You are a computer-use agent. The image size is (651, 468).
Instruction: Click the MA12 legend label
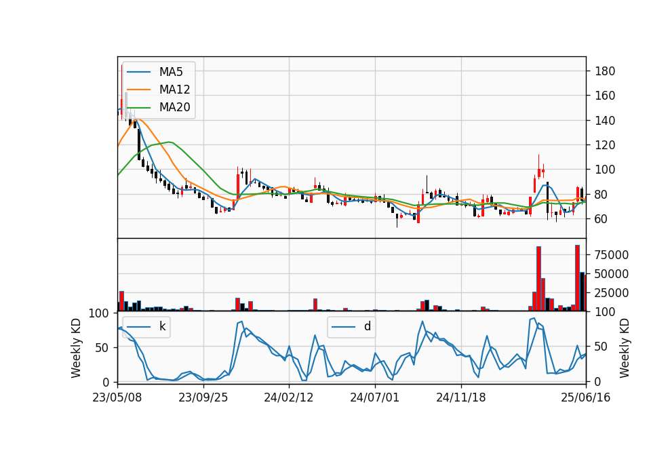click(x=174, y=90)
